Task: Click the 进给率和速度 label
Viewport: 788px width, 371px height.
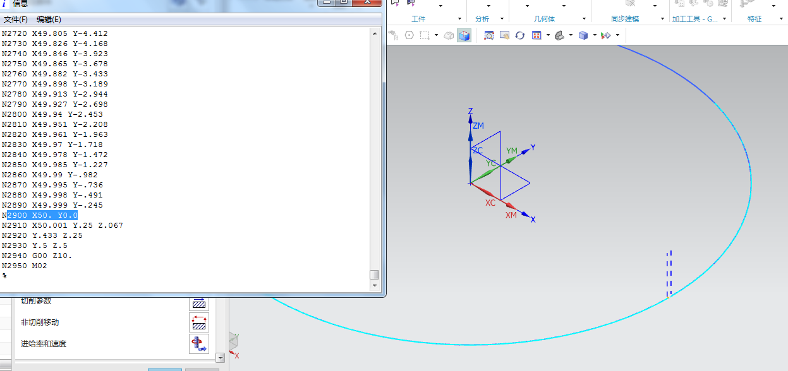Action: [44, 344]
